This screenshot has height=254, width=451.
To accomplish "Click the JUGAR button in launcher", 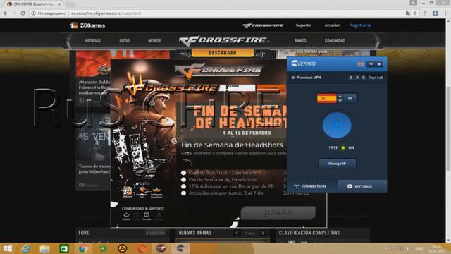I will pyautogui.click(x=278, y=212).
